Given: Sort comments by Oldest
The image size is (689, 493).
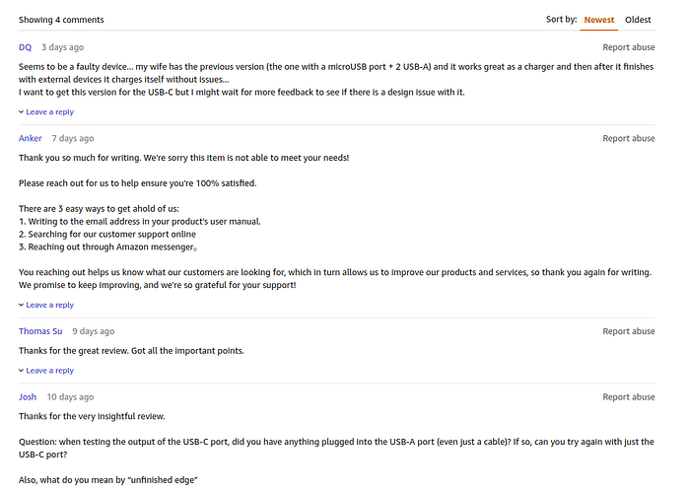Looking at the screenshot, I should point(638,20).
